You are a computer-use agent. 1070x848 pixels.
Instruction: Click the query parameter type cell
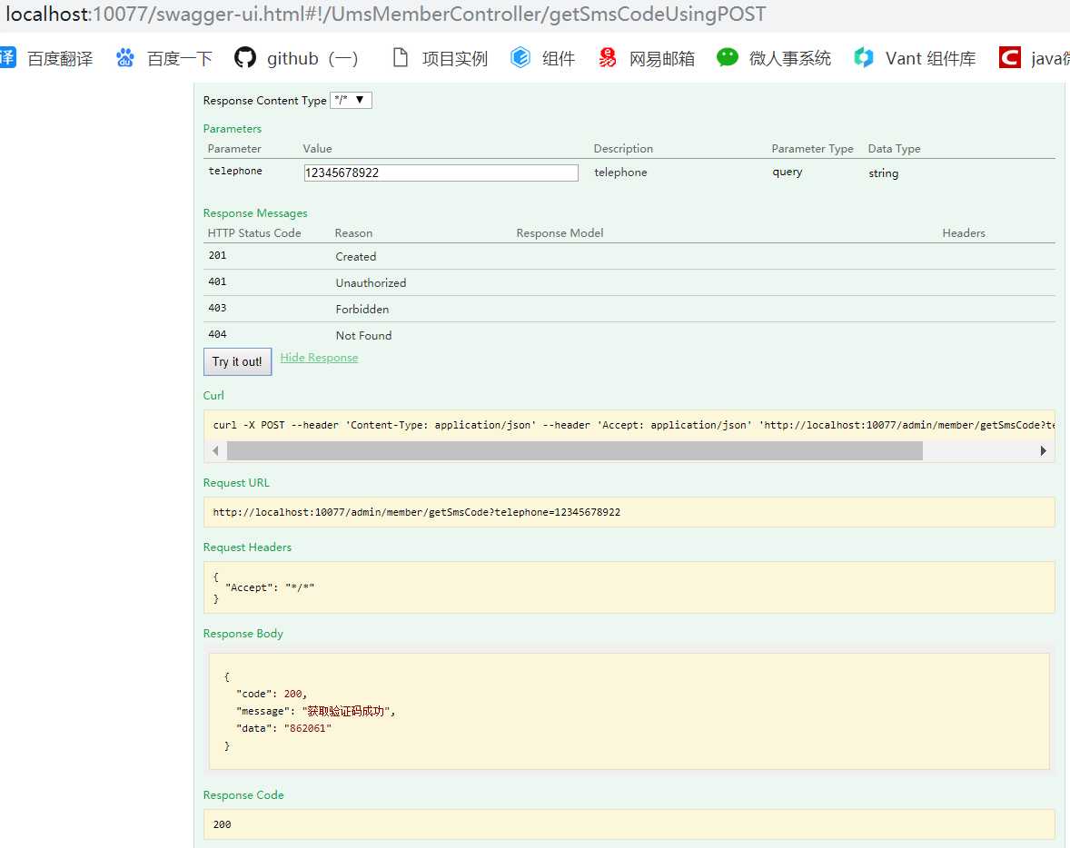pos(788,172)
